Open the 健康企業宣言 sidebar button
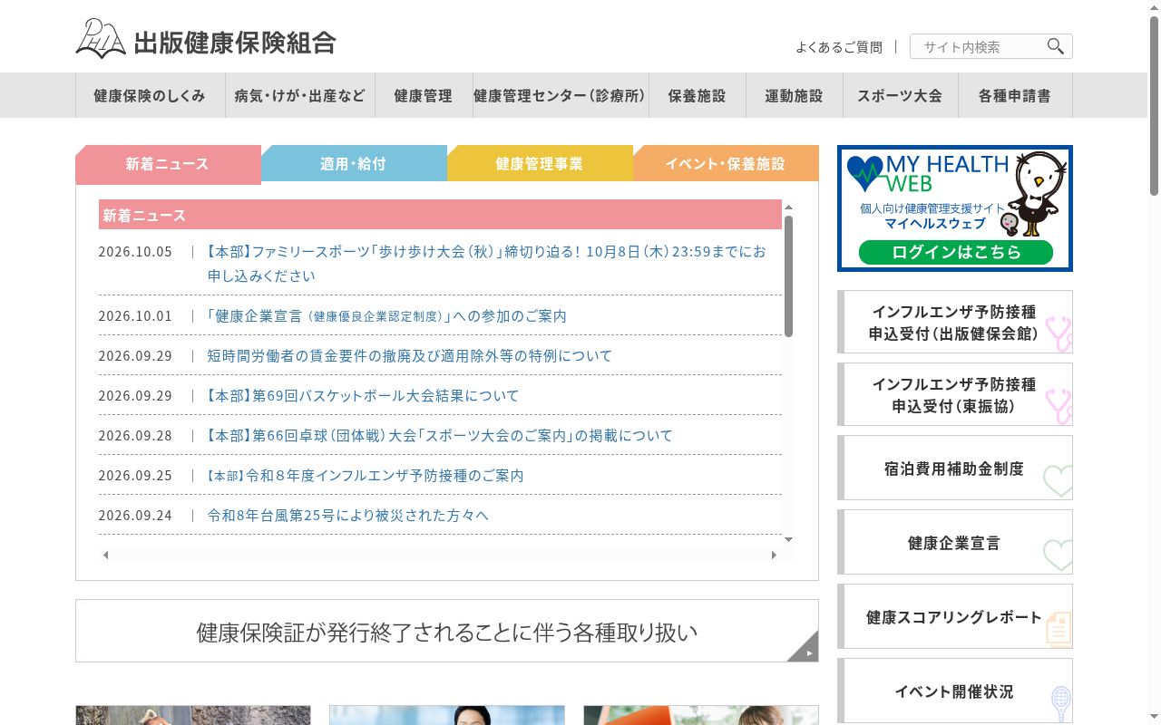The image size is (1161, 725). [x=955, y=542]
